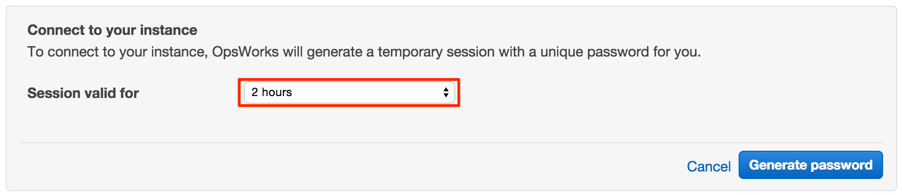Click the word "instance" in the heading

168,30
